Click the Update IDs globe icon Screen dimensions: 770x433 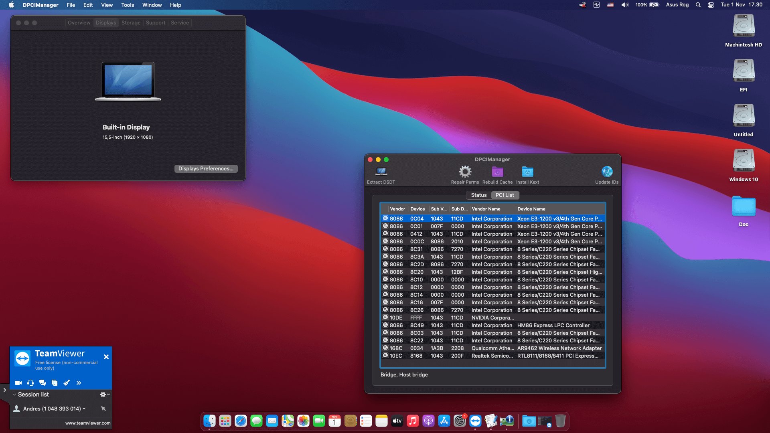[x=606, y=172]
